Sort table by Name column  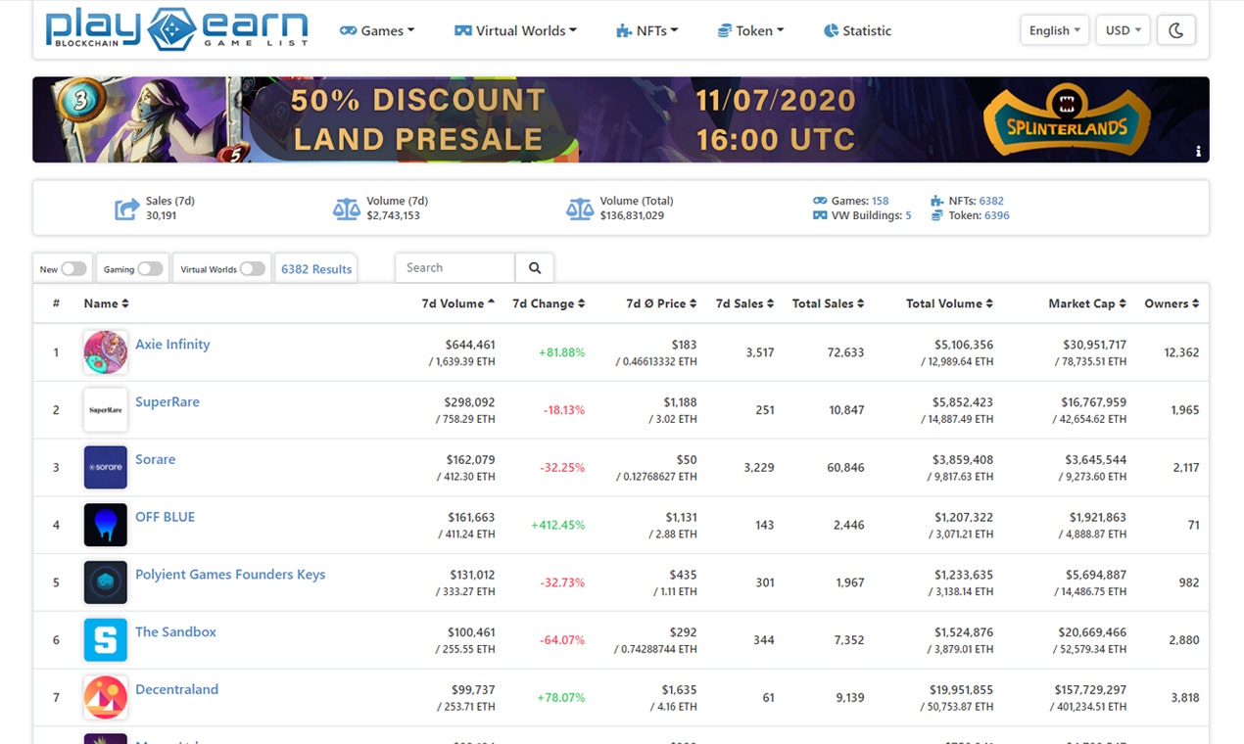pyautogui.click(x=106, y=303)
